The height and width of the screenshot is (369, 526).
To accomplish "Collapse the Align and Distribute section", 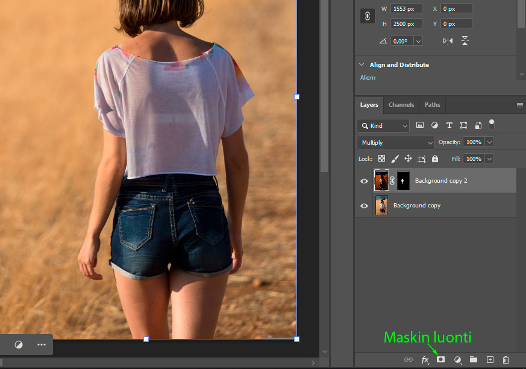I will pyautogui.click(x=362, y=65).
